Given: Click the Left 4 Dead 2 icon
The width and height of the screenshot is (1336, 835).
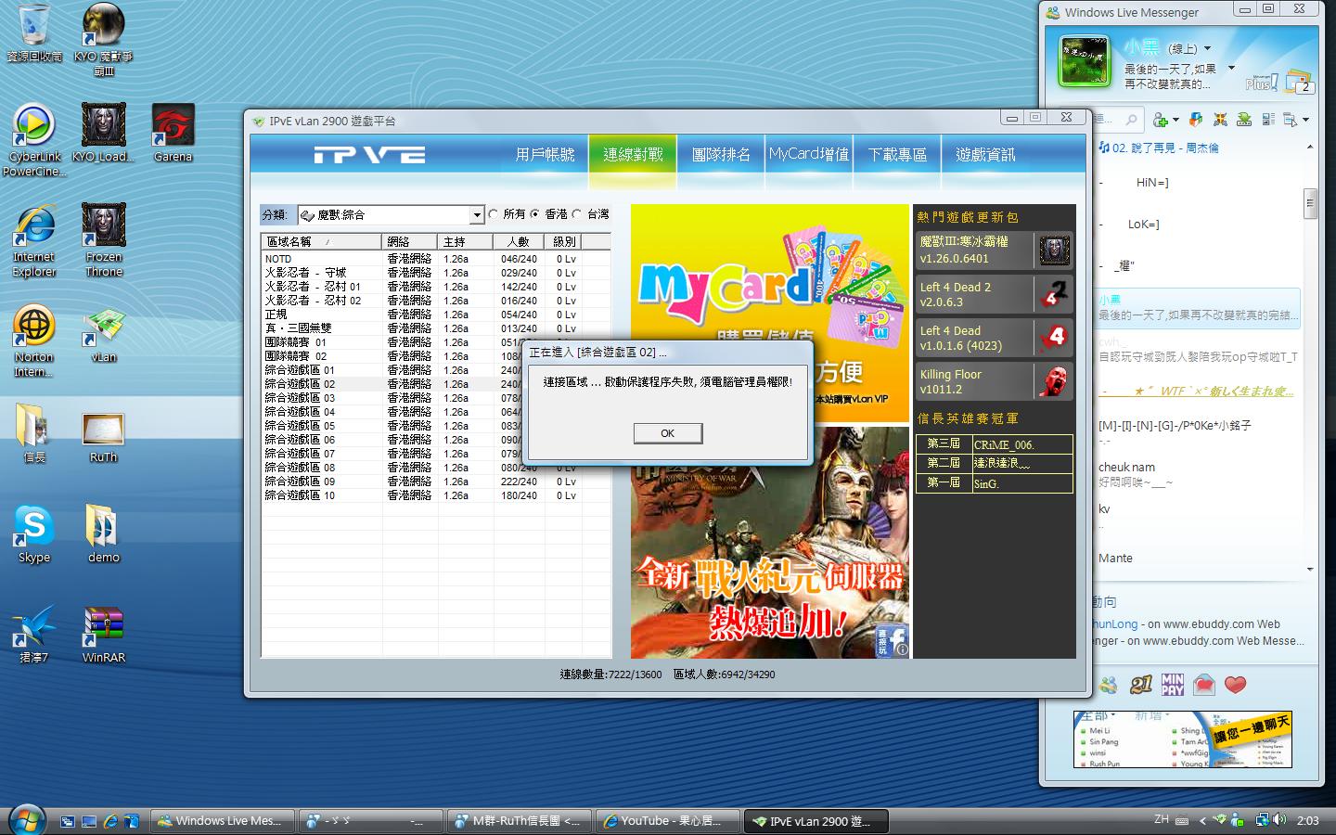Looking at the screenshot, I should [1054, 294].
